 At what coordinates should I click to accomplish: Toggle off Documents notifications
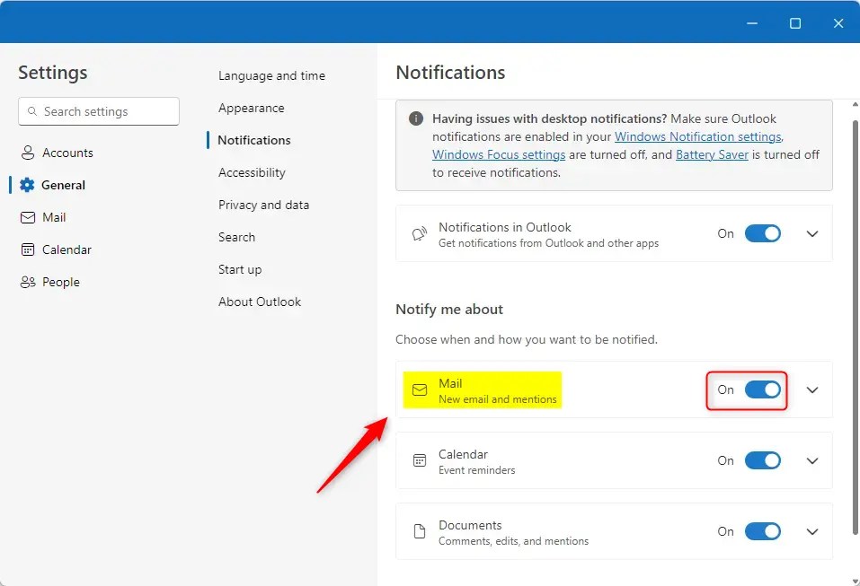763,531
